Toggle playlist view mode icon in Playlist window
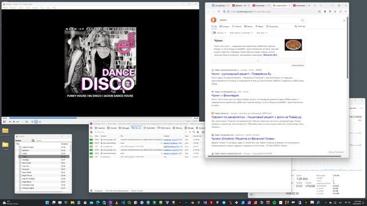Image resolution: width=367 pixels, height=206 pixels. click(x=33, y=141)
